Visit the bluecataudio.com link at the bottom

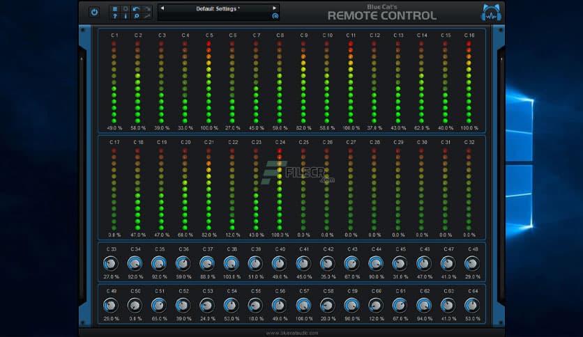(292, 333)
